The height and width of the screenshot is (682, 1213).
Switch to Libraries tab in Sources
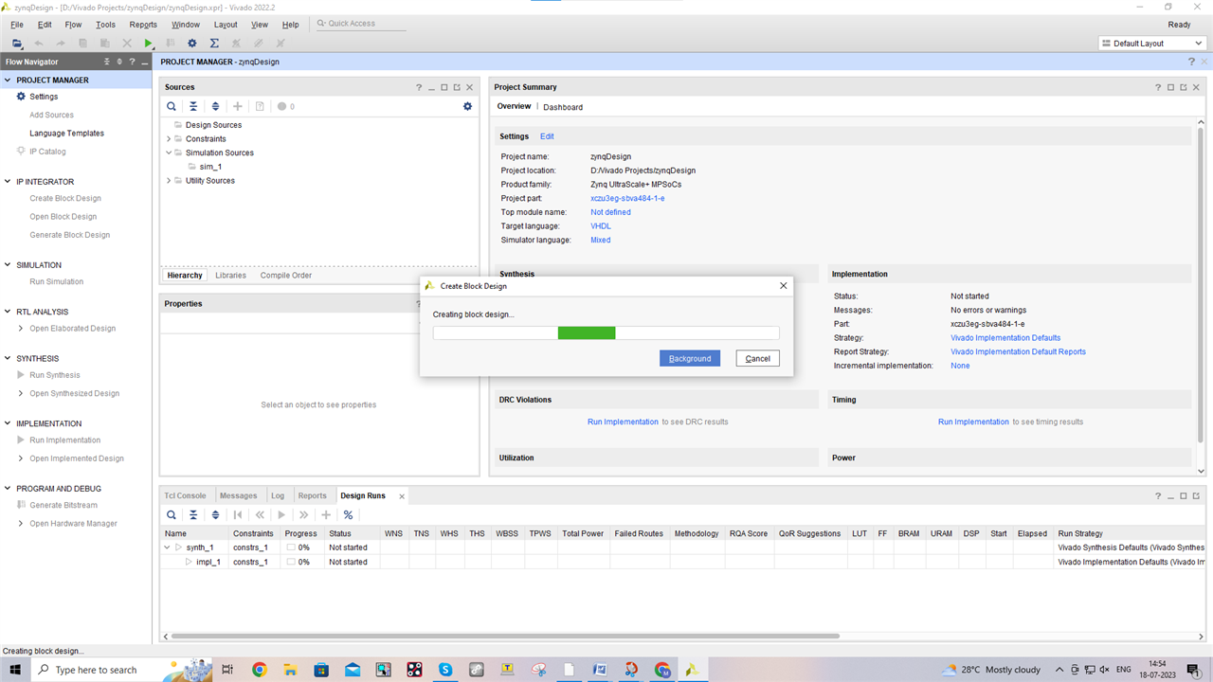(230, 276)
